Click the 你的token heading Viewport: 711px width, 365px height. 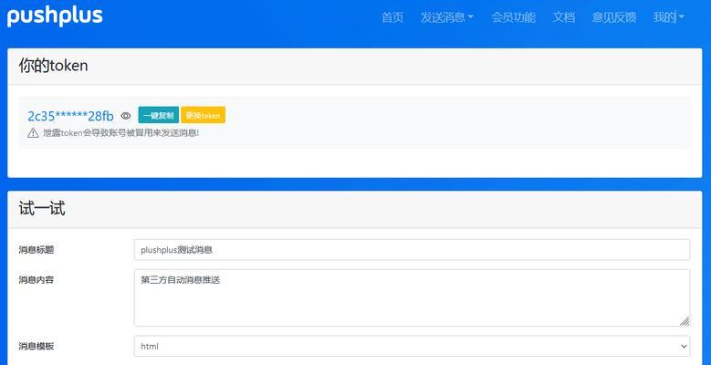[53, 67]
